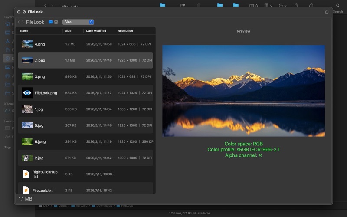Click the 1600 × 1200 resolution cell
Image resolution: width=347 pixels, height=217 pixels.
pyautogui.click(x=127, y=109)
